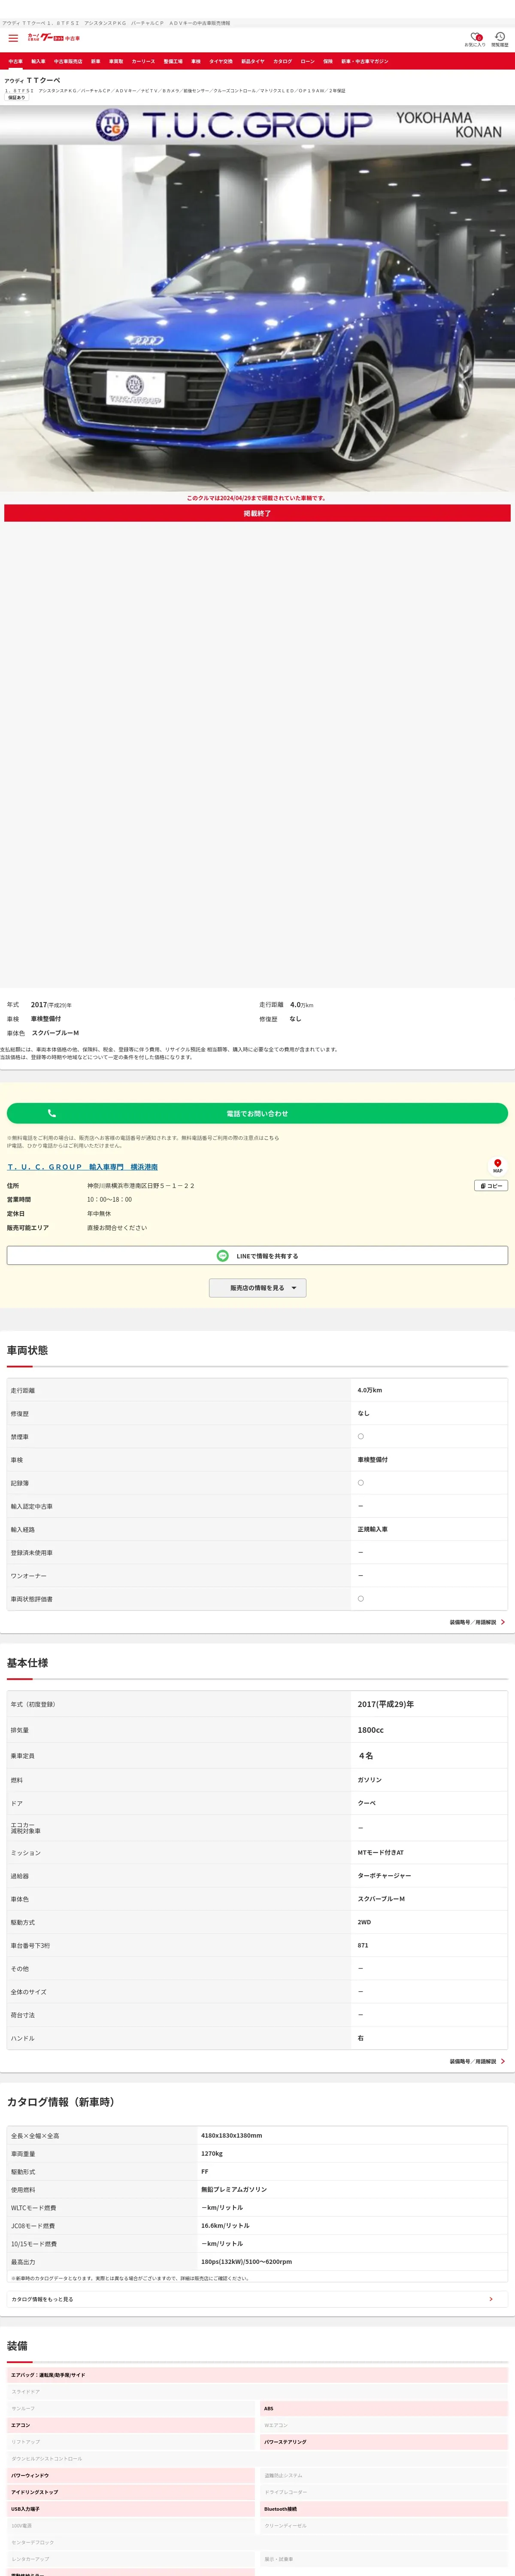This screenshot has height=2576, width=515.
Task: Click the USB入力端子 equipment cell
Action: pyautogui.click(x=131, y=2509)
